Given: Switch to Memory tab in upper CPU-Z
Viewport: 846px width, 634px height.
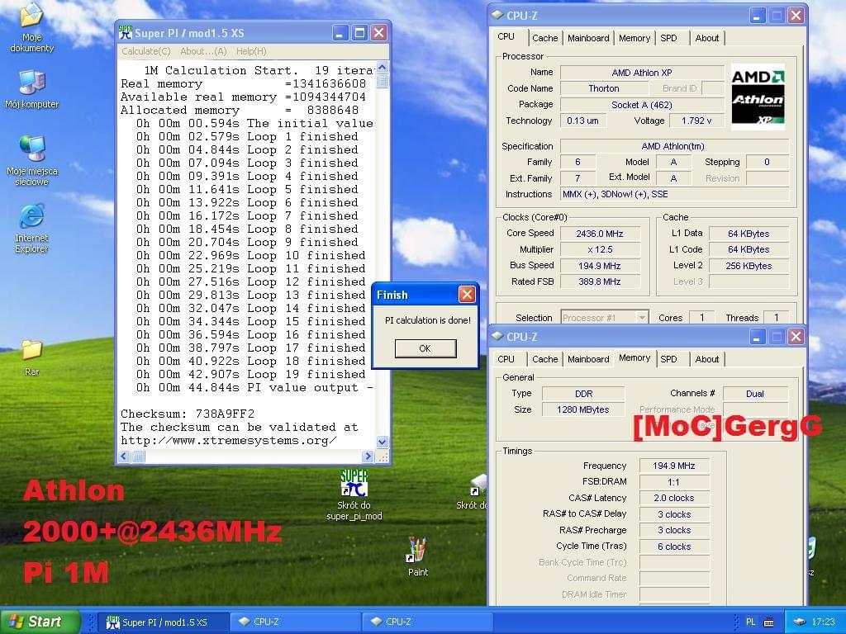Looking at the screenshot, I should pos(634,38).
